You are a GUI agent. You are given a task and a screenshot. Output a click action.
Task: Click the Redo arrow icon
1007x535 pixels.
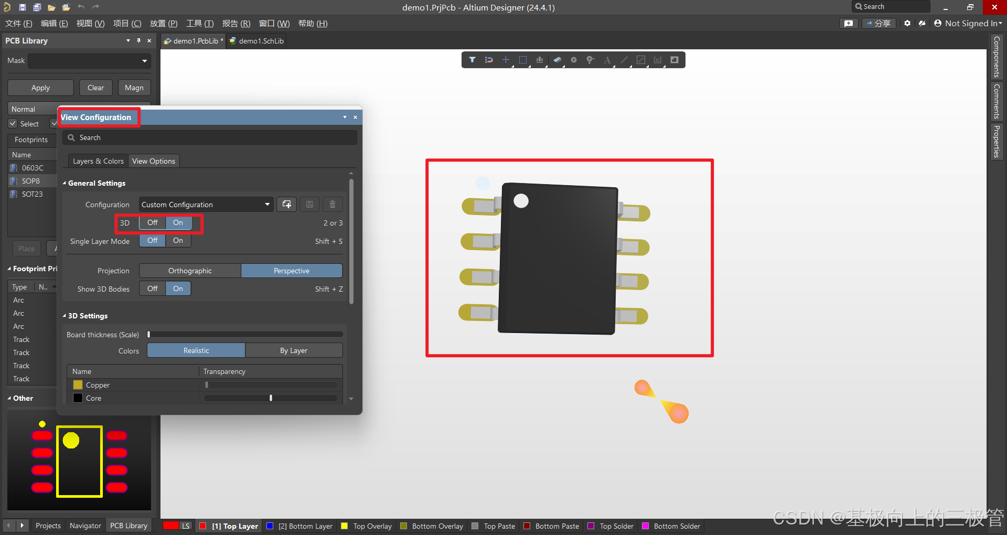point(95,7)
